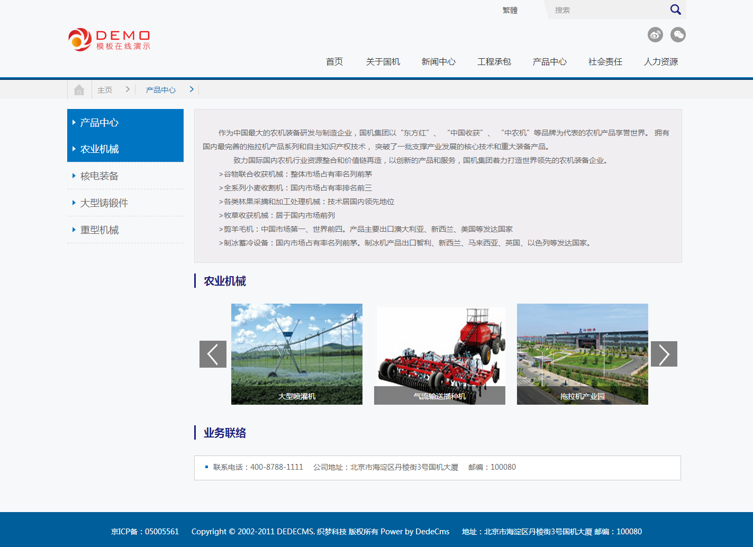Open the 大型喷灌机 product thumbnail
This screenshot has width=753, height=547.
click(296, 354)
